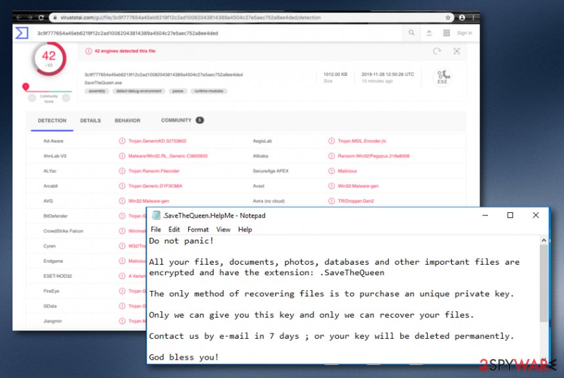Screen dimensions: 564x378
Task: Open the COMMUNITY tab
Action: point(182,120)
